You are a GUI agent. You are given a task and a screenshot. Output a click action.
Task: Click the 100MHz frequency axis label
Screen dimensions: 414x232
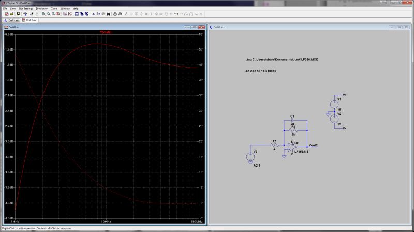197,222
